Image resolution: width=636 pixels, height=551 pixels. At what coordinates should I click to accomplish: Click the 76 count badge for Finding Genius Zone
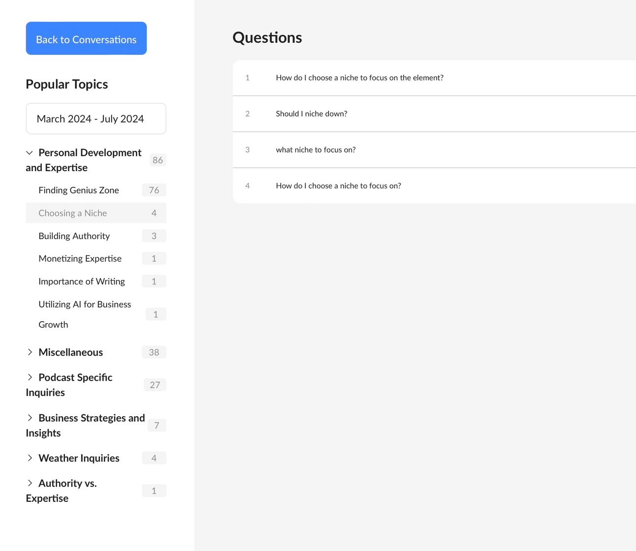tap(154, 190)
